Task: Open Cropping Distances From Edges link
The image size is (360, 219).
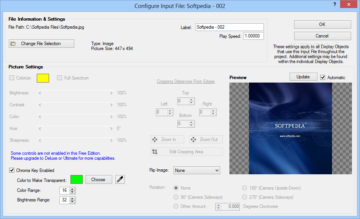Action: coord(185,81)
